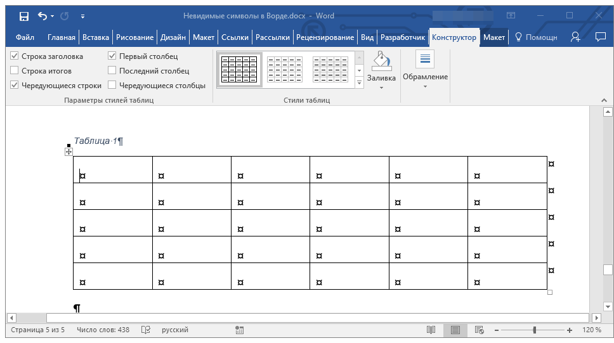The image size is (614, 343).
Task: Click the 120% zoom level button
Action: click(591, 330)
